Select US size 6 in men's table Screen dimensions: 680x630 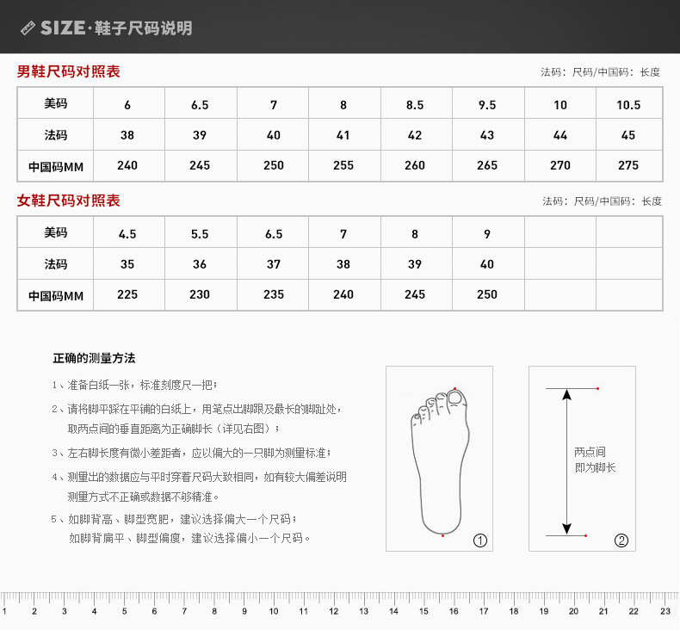pyautogui.click(x=127, y=105)
